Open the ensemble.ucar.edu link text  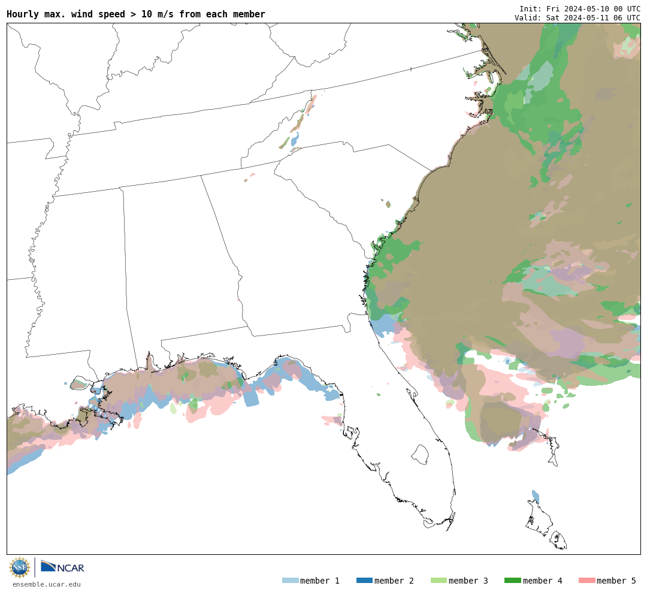pos(47,584)
